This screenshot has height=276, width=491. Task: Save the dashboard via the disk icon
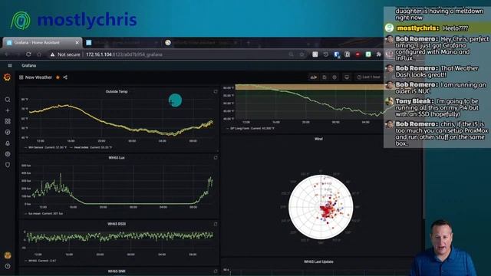[x=325, y=77]
